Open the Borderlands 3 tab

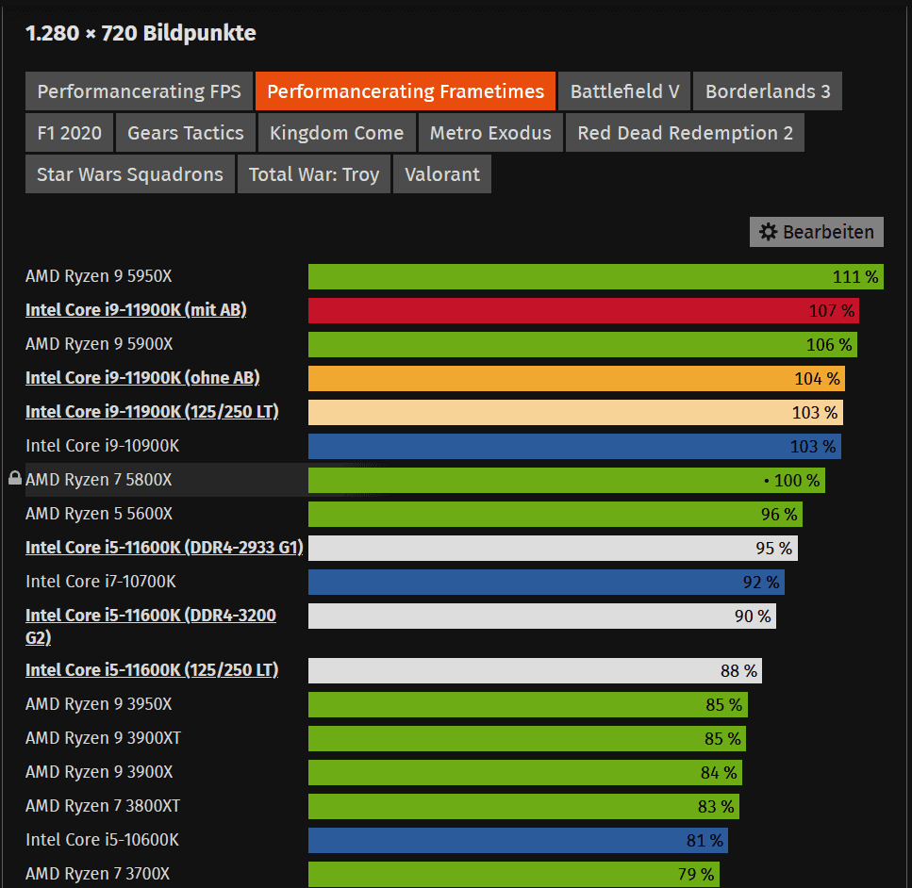(x=768, y=91)
